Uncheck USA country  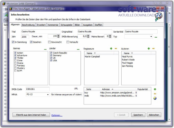pyautogui.click(x=51, y=60)
